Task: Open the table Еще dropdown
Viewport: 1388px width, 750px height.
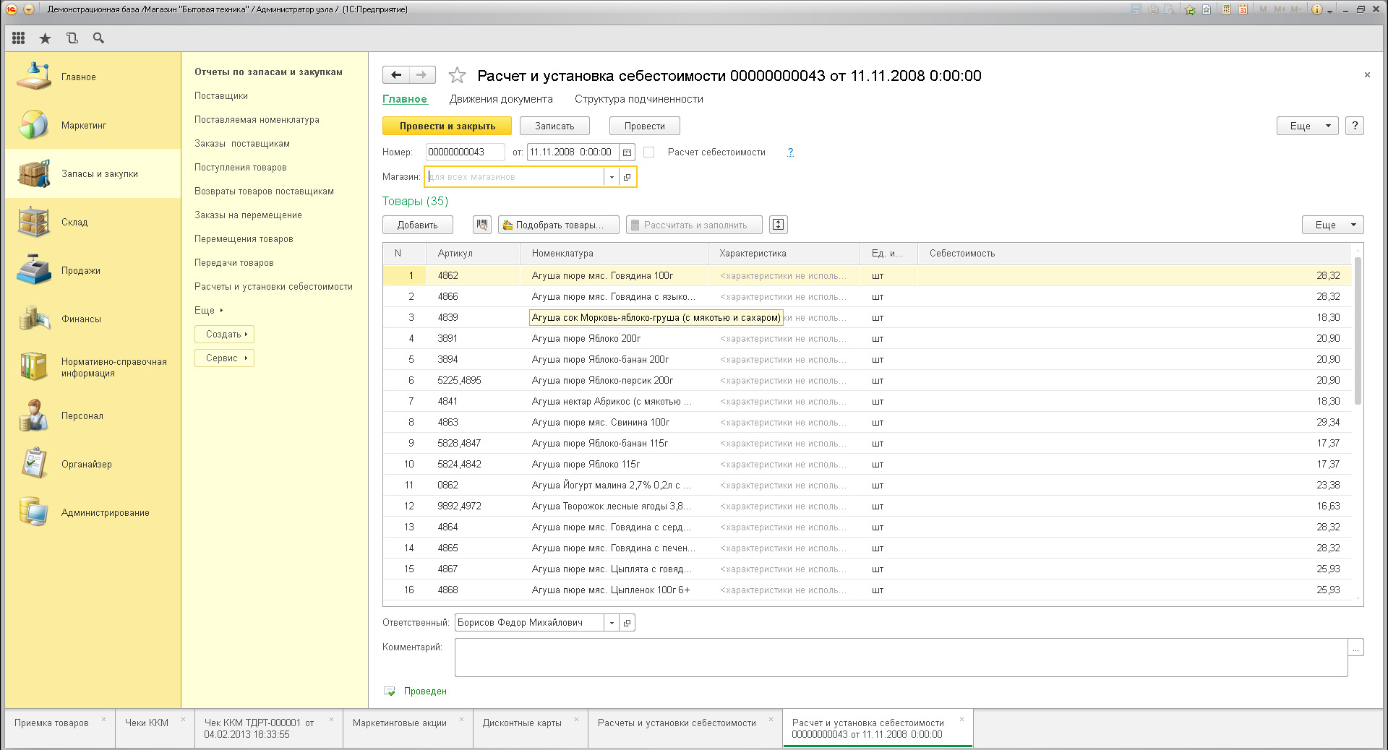Action: [x=1333, y=225]
